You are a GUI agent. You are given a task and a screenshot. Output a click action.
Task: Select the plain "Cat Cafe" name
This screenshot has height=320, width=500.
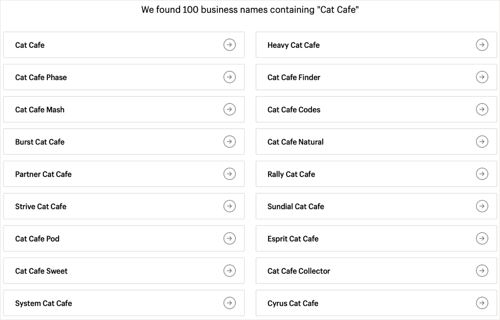pyautogui.click(x=30, y=45)
